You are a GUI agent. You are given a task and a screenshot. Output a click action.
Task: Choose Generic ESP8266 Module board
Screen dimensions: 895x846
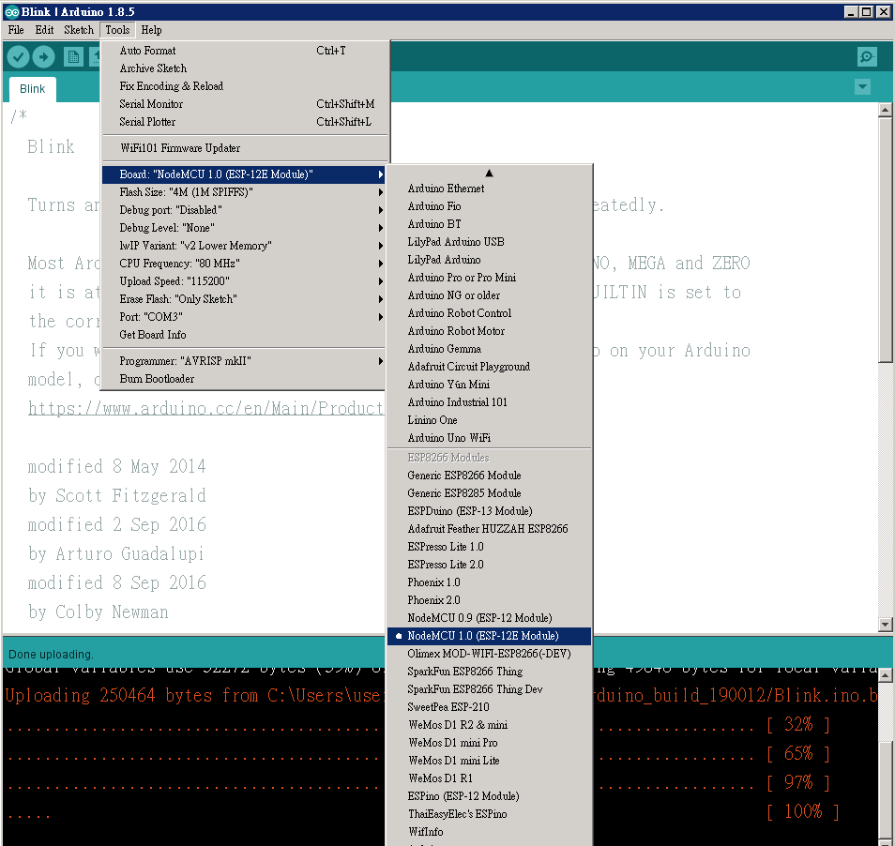[x=489, y=476]
